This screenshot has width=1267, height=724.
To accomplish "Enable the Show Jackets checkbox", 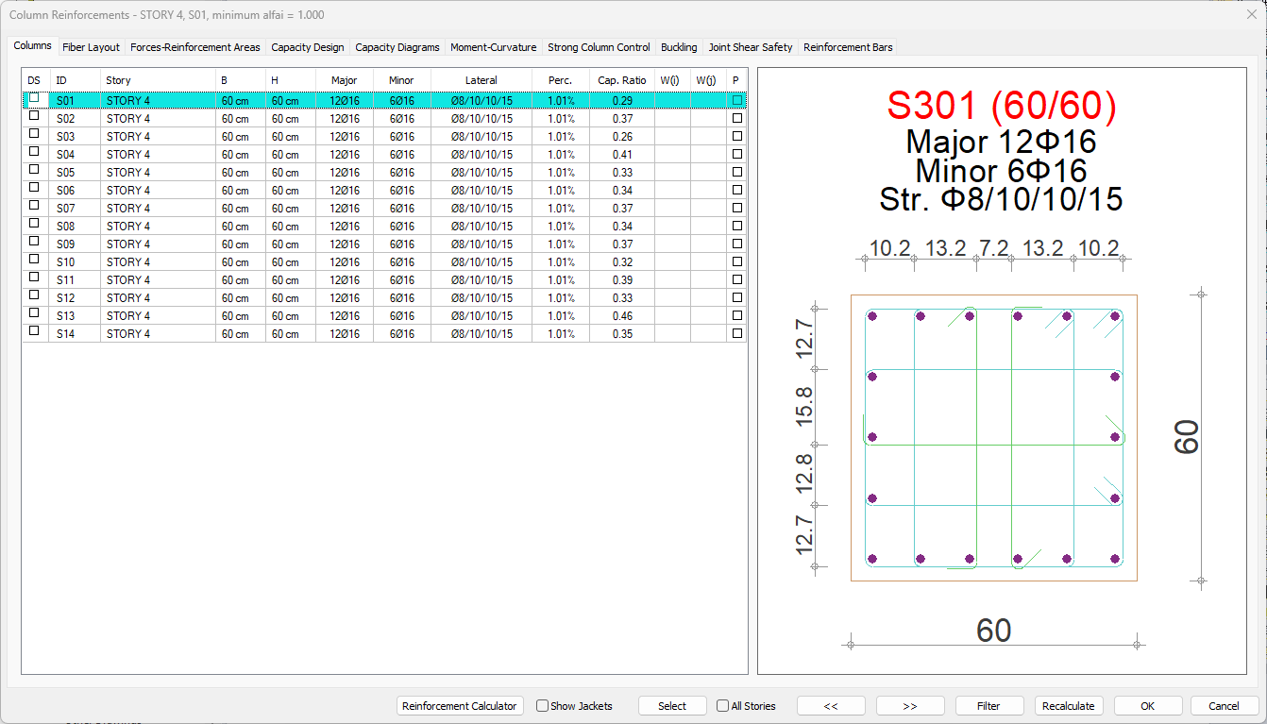I will click(543, 706).
